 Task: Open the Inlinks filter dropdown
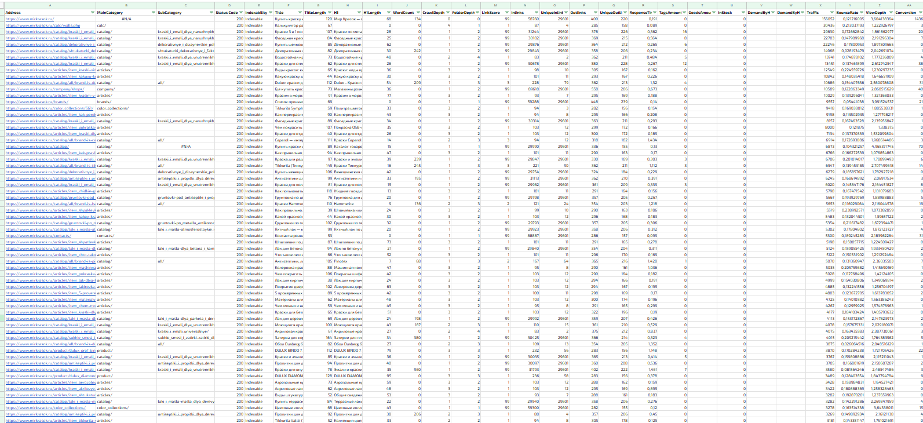[537, 12]
